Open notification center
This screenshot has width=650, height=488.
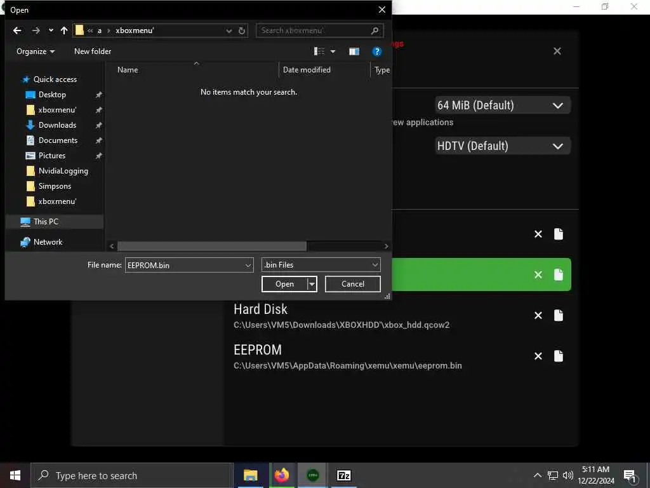630,475
